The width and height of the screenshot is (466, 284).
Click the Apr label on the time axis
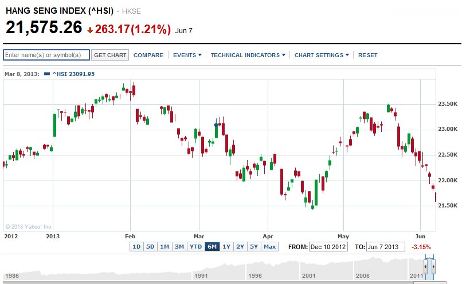click(268, 237)
